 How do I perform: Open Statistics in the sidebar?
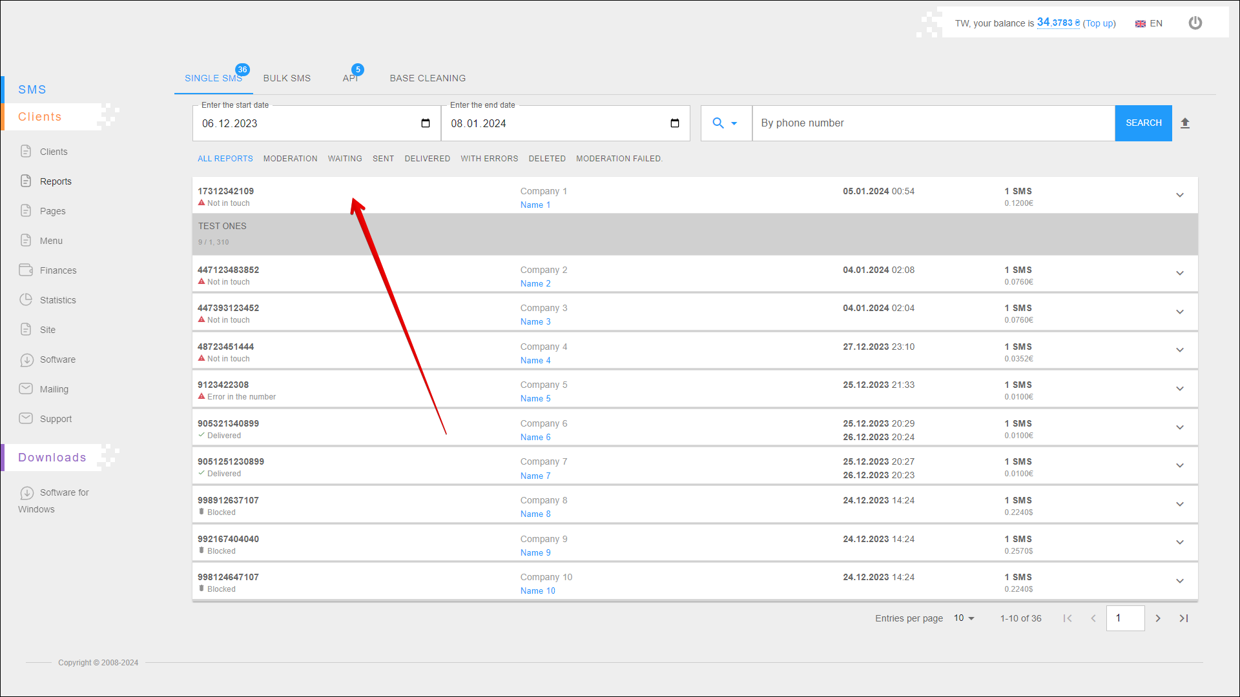[57, 300]
